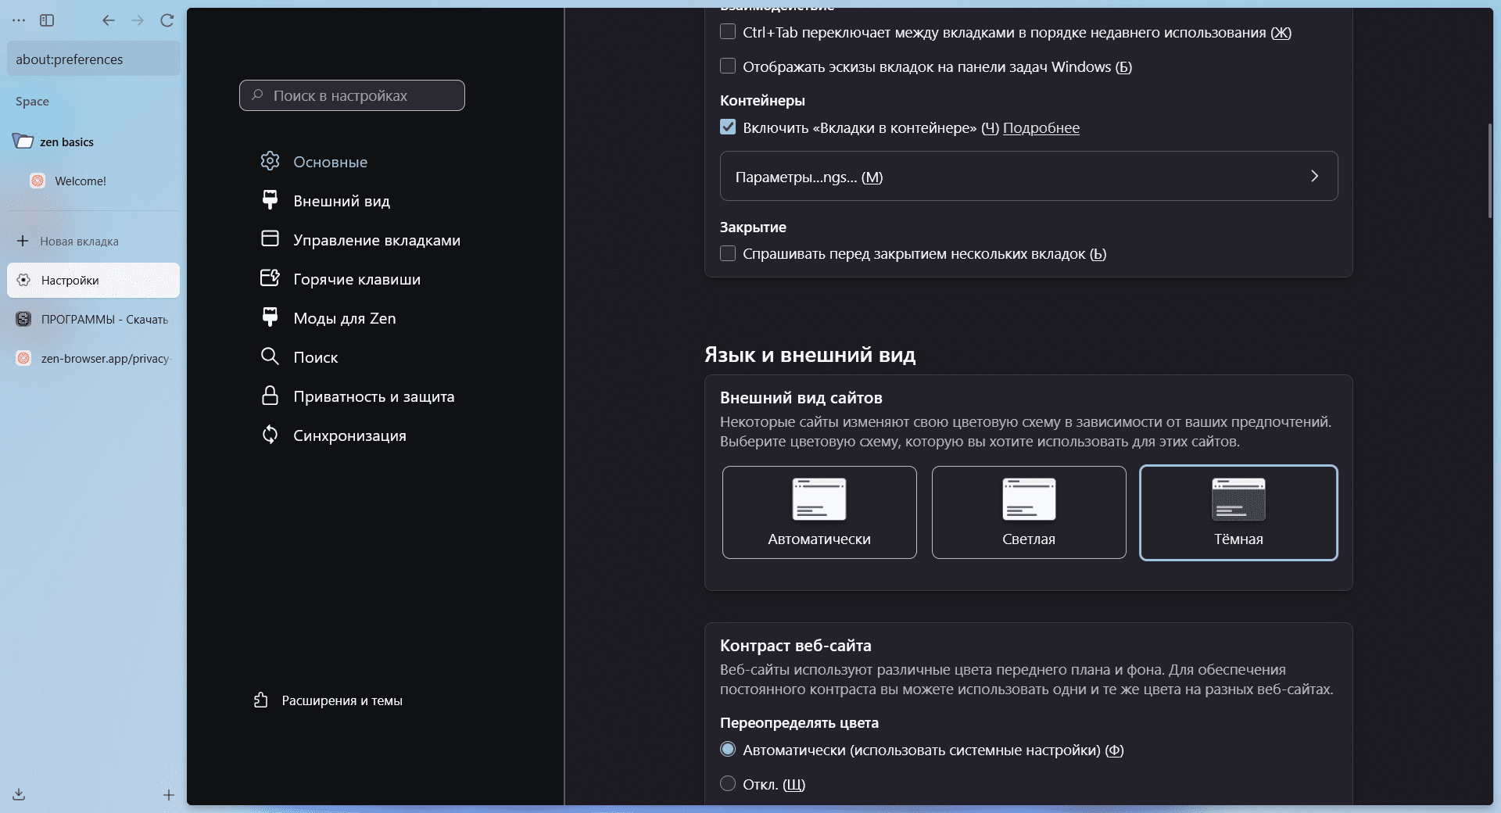Switch to the Welcome! tab
This screenshot has width=1501, height=813.
click(x=81, y=181)
